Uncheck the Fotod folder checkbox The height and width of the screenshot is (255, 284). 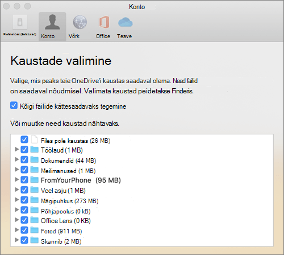pyautogui.click(x=24, y=230)
